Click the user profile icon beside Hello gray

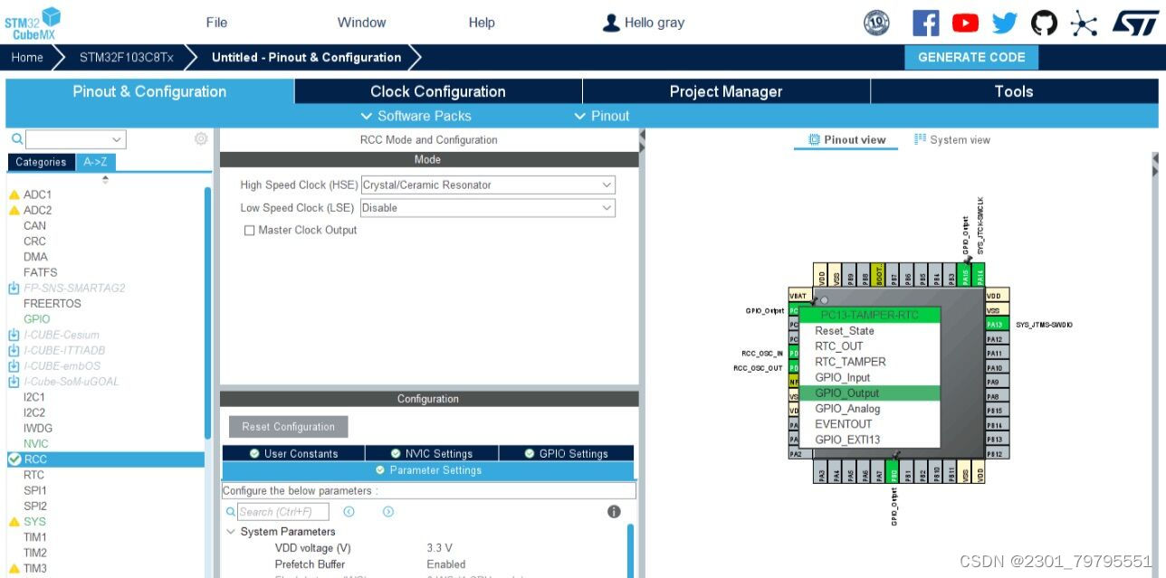point(612,23)
